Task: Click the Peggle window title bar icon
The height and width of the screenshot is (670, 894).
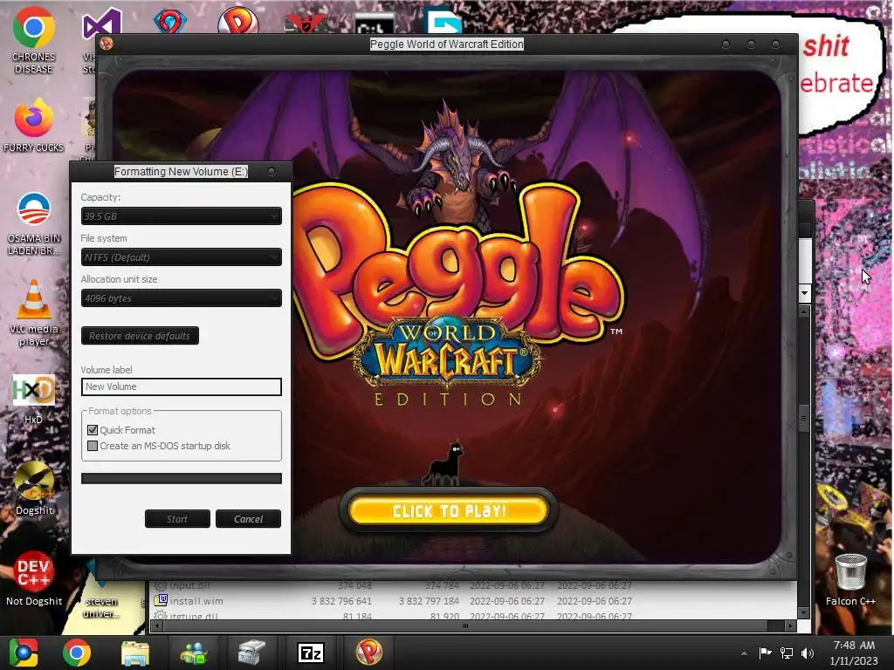Action: coord(107,44)
